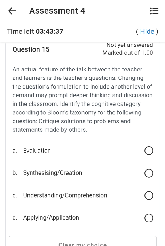Click the Assessment 4 page title
Screen dimensions: 165x246
pos(57,11)
